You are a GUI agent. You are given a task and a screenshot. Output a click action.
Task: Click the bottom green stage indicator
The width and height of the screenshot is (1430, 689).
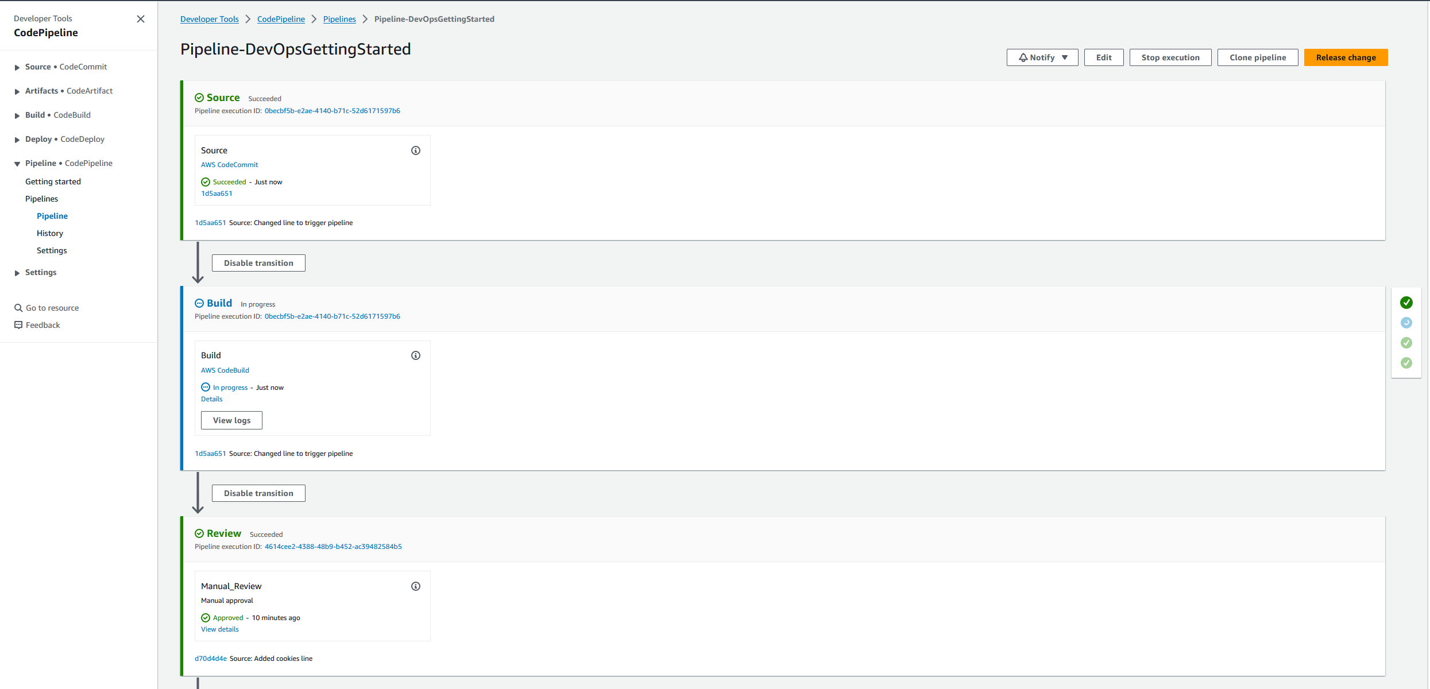tap(1406, 363)
